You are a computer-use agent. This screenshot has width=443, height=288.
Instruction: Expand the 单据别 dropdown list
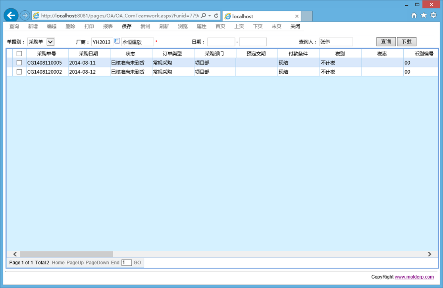point(50,42)
